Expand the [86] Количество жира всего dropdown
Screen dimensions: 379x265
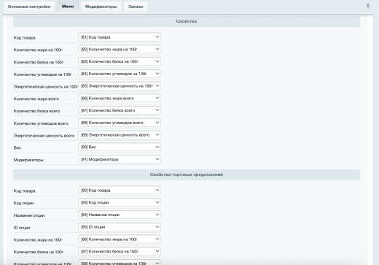coord(120,98)
